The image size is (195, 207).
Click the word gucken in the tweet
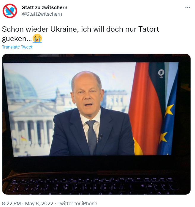(14, 39)
